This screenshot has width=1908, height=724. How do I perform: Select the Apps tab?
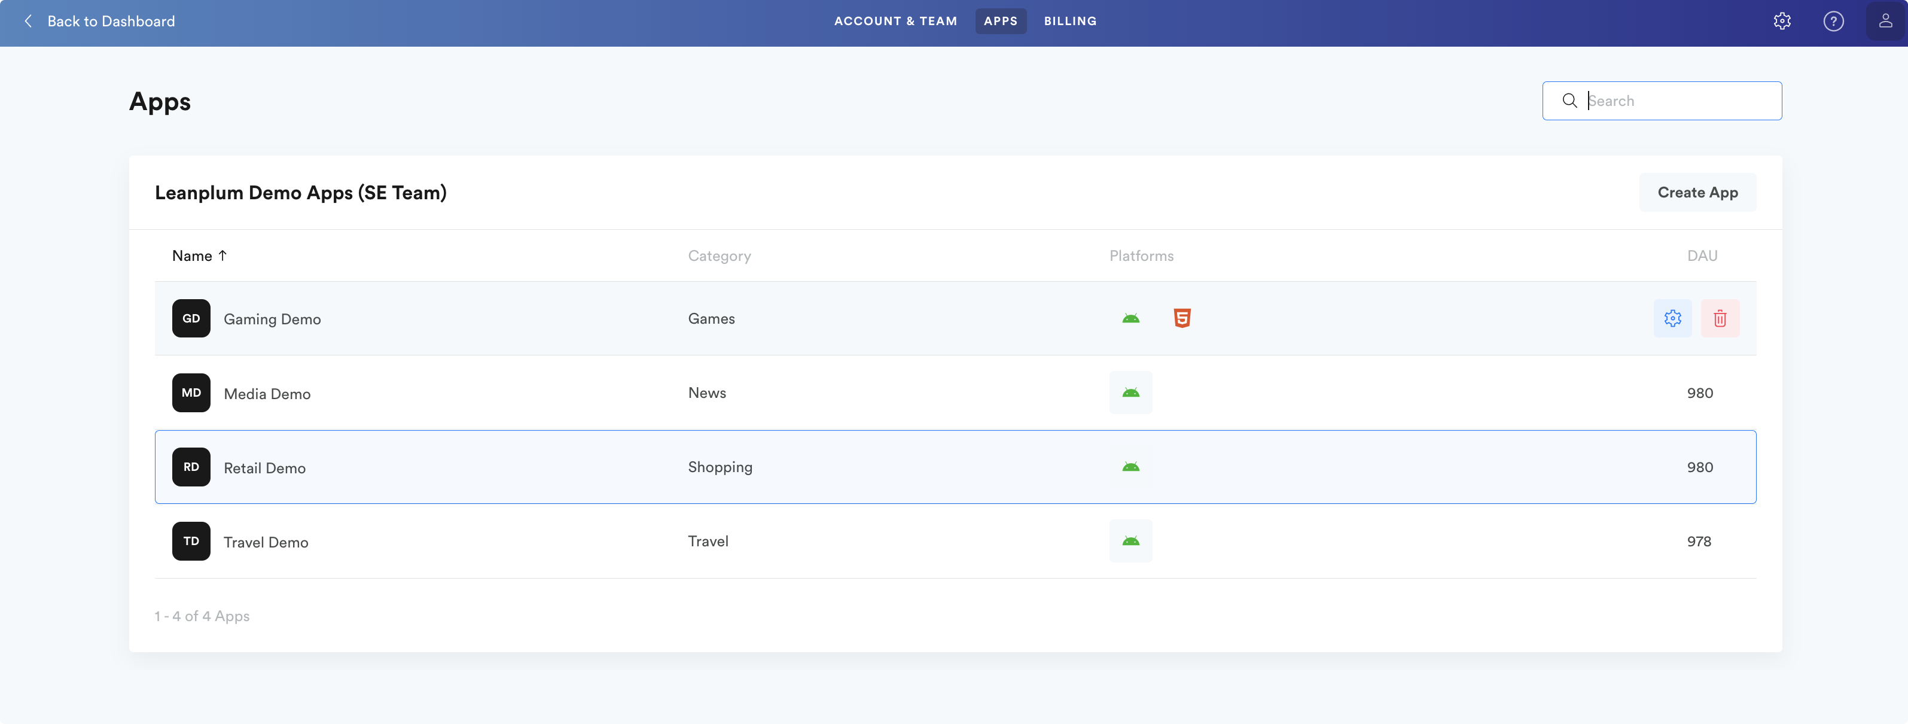pos(1000,22)
